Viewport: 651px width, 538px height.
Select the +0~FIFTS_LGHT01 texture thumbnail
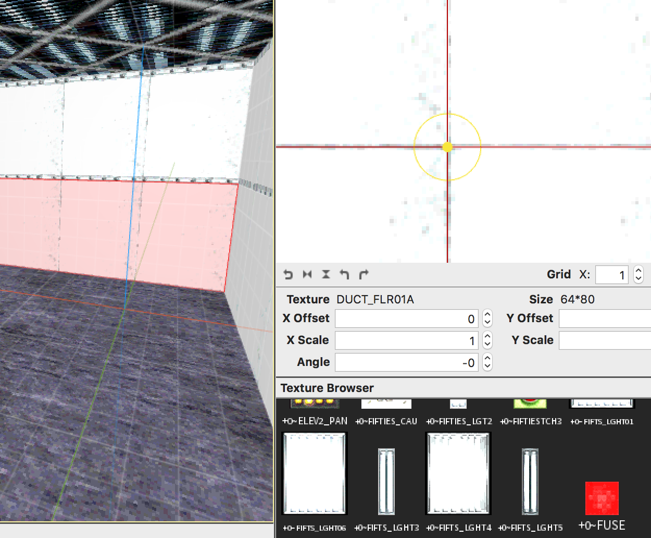pos(602,404)
